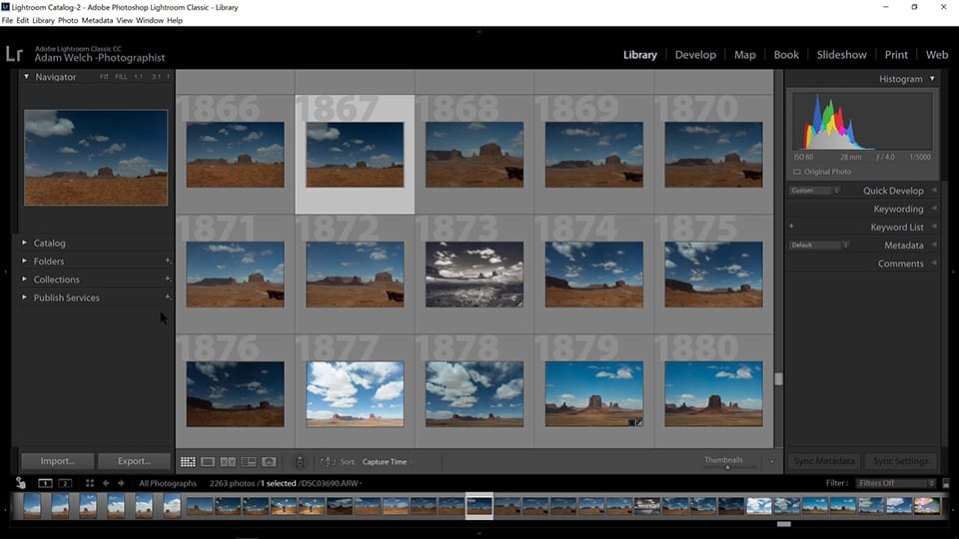Open the Metadata menu

(x=97, y=20)
